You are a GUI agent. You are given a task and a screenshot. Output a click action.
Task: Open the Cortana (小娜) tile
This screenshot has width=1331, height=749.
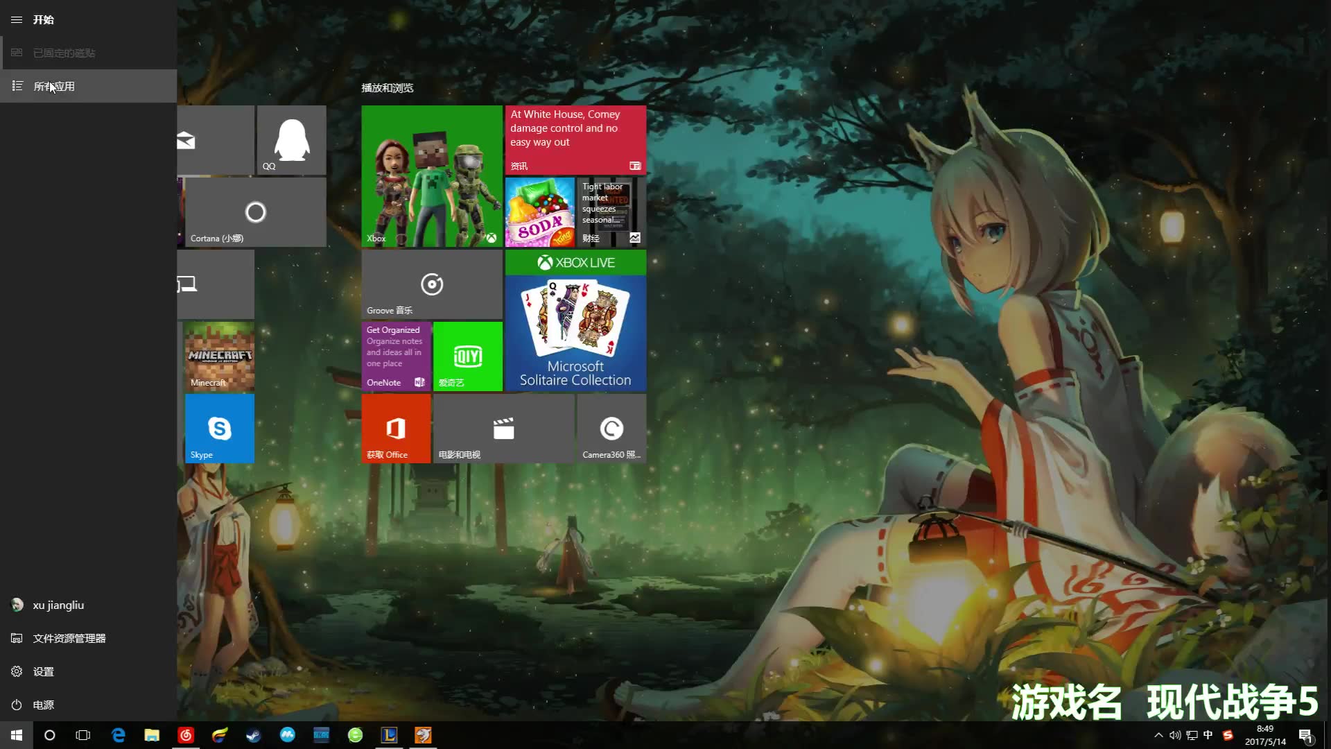click(255, 212)
